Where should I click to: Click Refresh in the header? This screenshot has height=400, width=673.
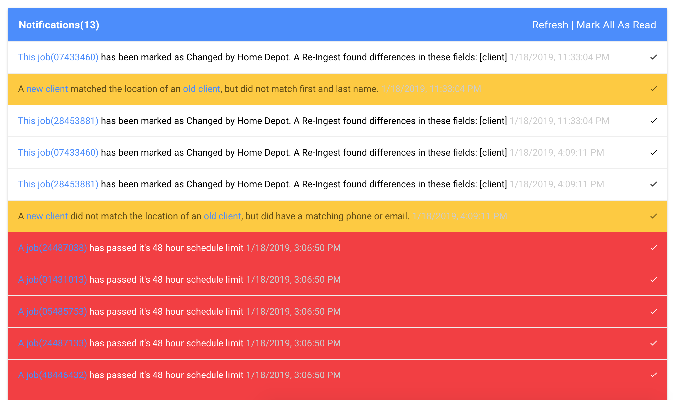(x=550, y=25)
